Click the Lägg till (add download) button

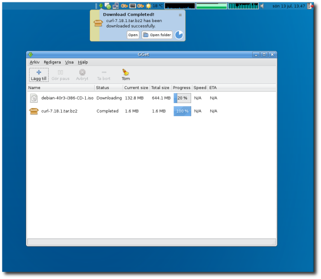tap(39, 75)
